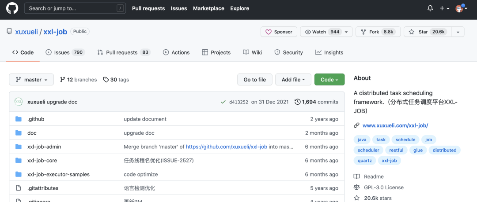This screenshot has height=202, width=477.
Task: Open the star lists dropdown arrow
Action: 458,32
